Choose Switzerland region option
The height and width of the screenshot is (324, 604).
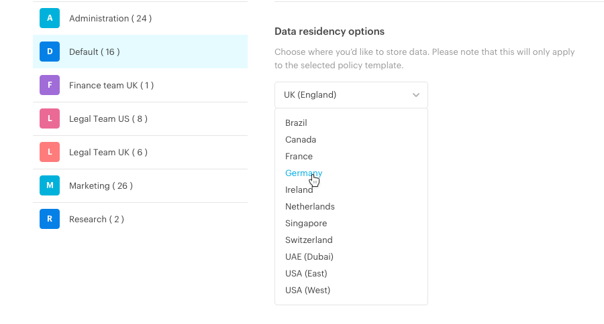click(x=309, y=240)
